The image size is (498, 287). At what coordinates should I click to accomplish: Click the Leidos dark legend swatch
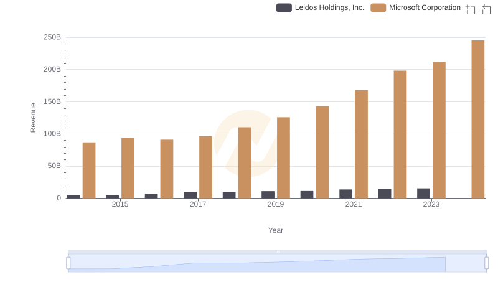(284, 7)
